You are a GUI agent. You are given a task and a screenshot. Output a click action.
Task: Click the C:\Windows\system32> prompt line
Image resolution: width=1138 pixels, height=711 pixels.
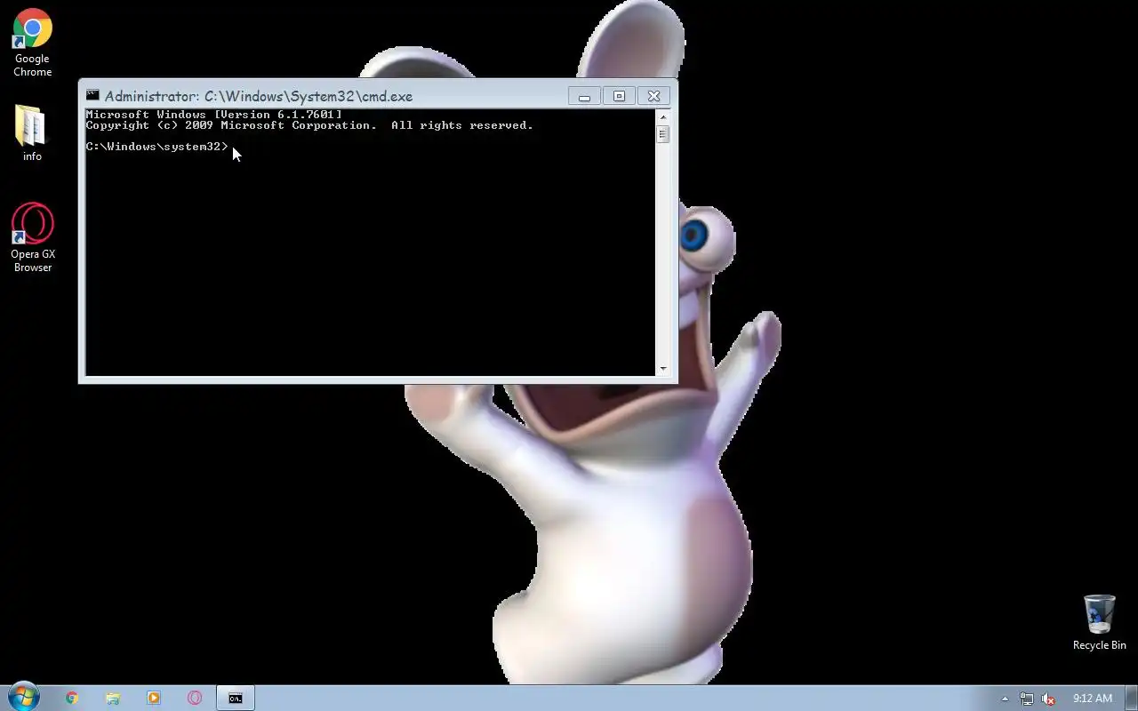click(157, 147)
